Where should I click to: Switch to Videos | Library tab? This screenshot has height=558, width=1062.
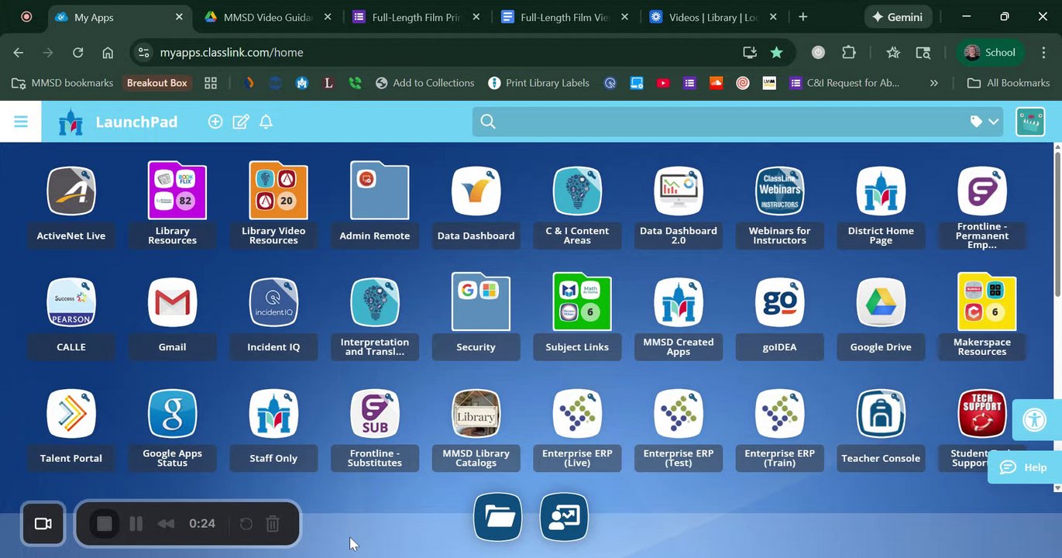click(713, 17)
